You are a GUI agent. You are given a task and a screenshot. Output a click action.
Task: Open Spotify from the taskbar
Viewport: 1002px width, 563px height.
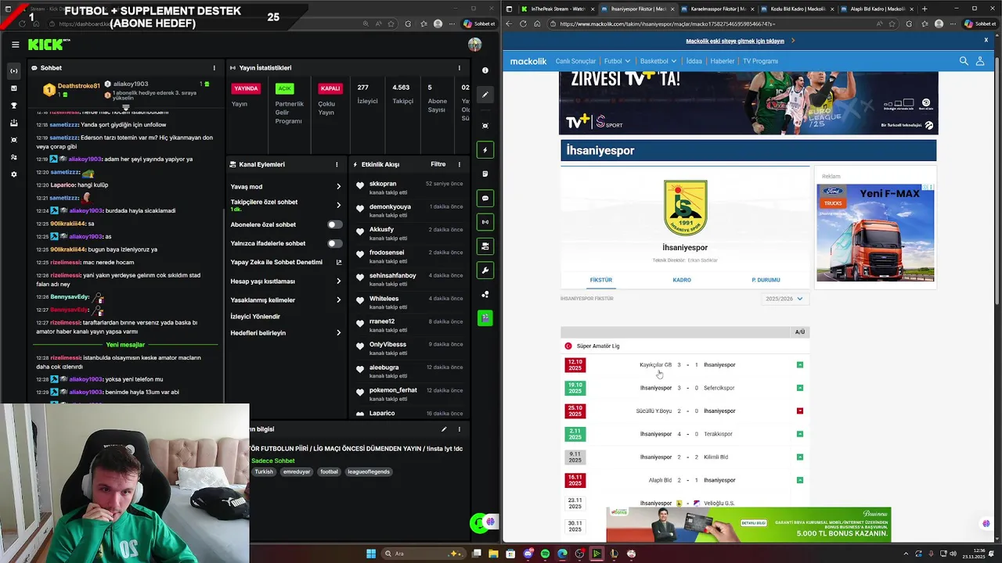(x=545, y=554)
